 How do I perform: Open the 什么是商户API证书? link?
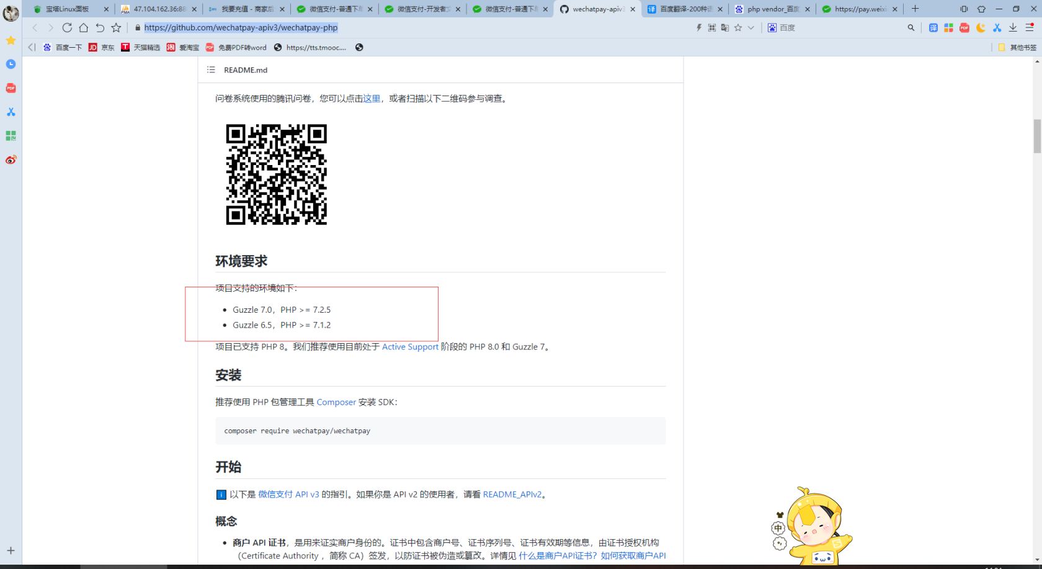(558, 555)
